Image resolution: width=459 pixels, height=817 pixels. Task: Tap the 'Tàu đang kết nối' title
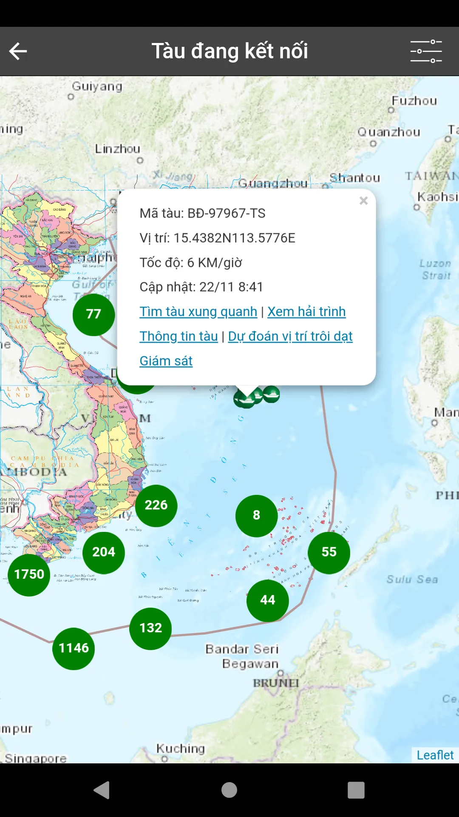click(229, 51)
